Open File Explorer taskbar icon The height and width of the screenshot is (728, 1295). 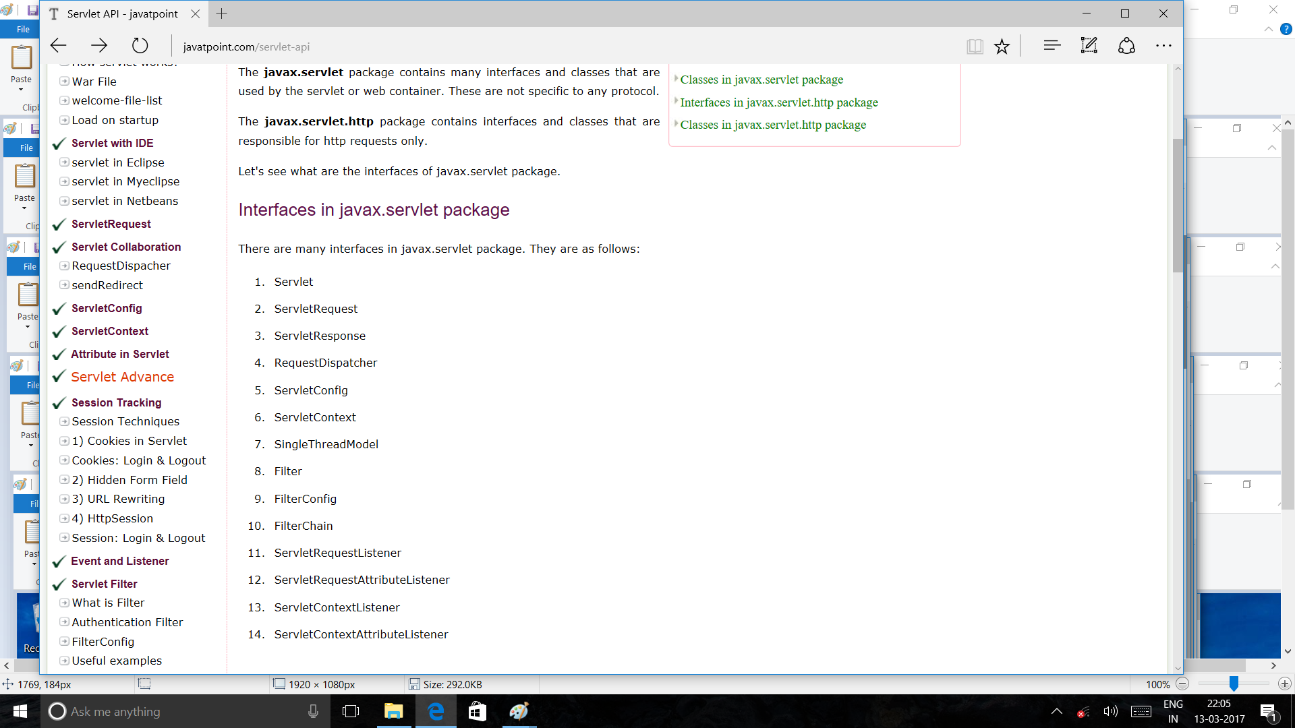(x=393, y=711)
